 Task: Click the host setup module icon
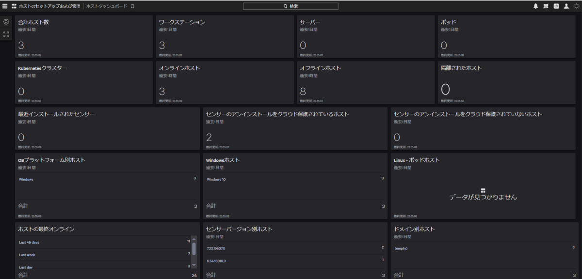click(14, 6)
